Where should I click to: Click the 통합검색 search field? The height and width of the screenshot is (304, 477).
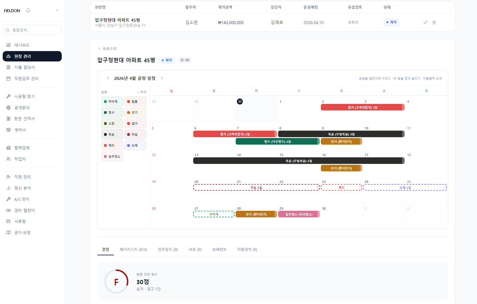pos(32,30)
